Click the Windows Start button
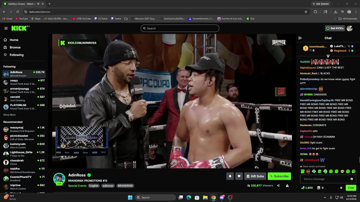The image size is (360, 202). coord(130,198)
